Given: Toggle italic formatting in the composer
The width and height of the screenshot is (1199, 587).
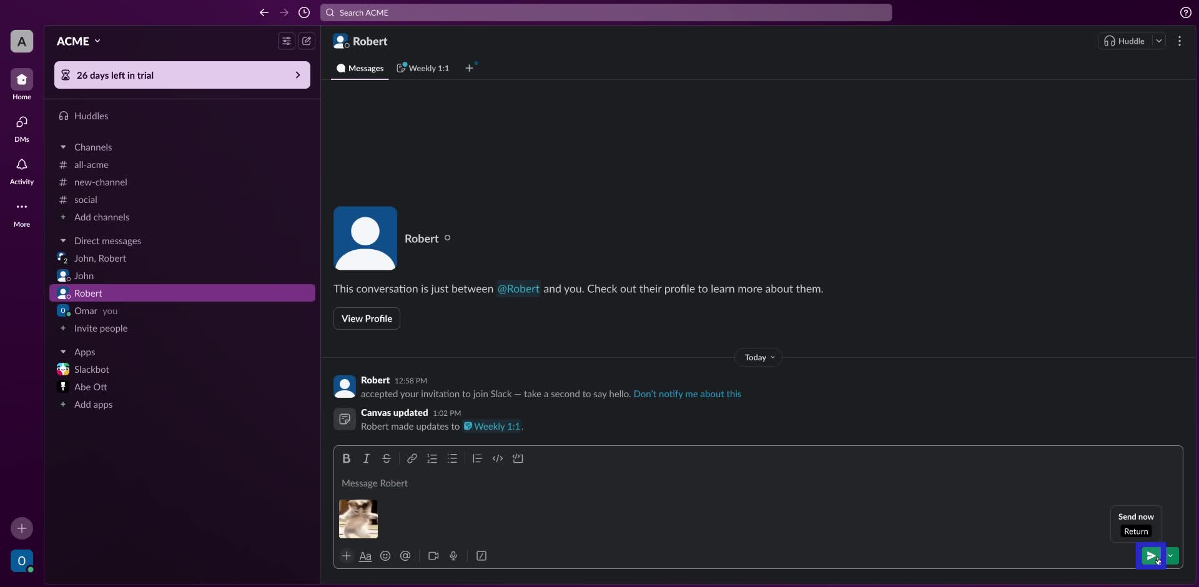Looking at the screenshot, I should pyautogui.click(x=367, y=458).
